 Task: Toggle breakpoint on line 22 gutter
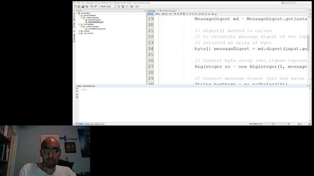click(x=151, y=37)
